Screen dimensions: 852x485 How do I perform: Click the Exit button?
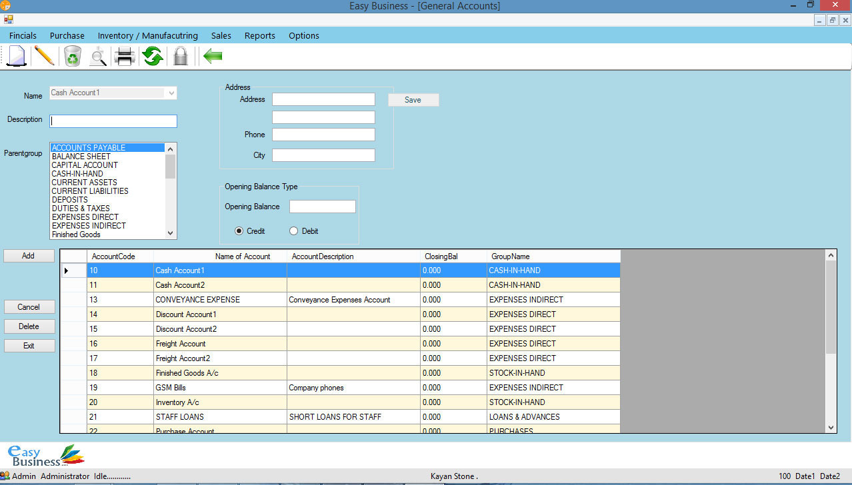coord(29,346)
